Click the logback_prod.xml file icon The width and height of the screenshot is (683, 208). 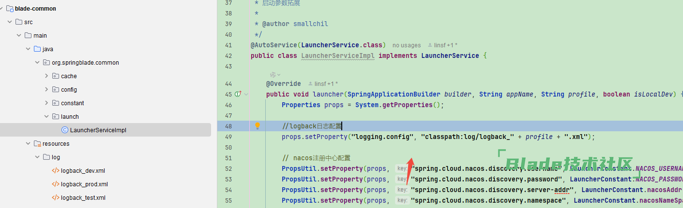(56, 184)
